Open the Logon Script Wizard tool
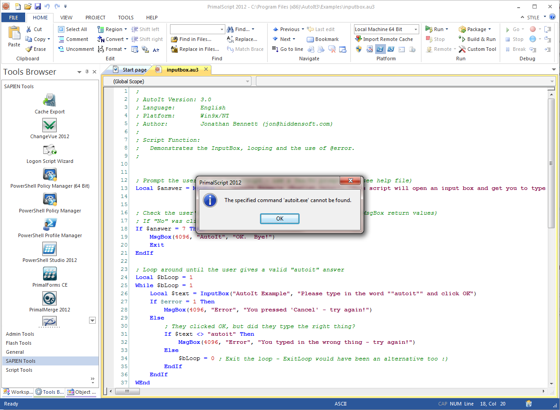Viewport: 560px width, 410px height. [49, 153]
